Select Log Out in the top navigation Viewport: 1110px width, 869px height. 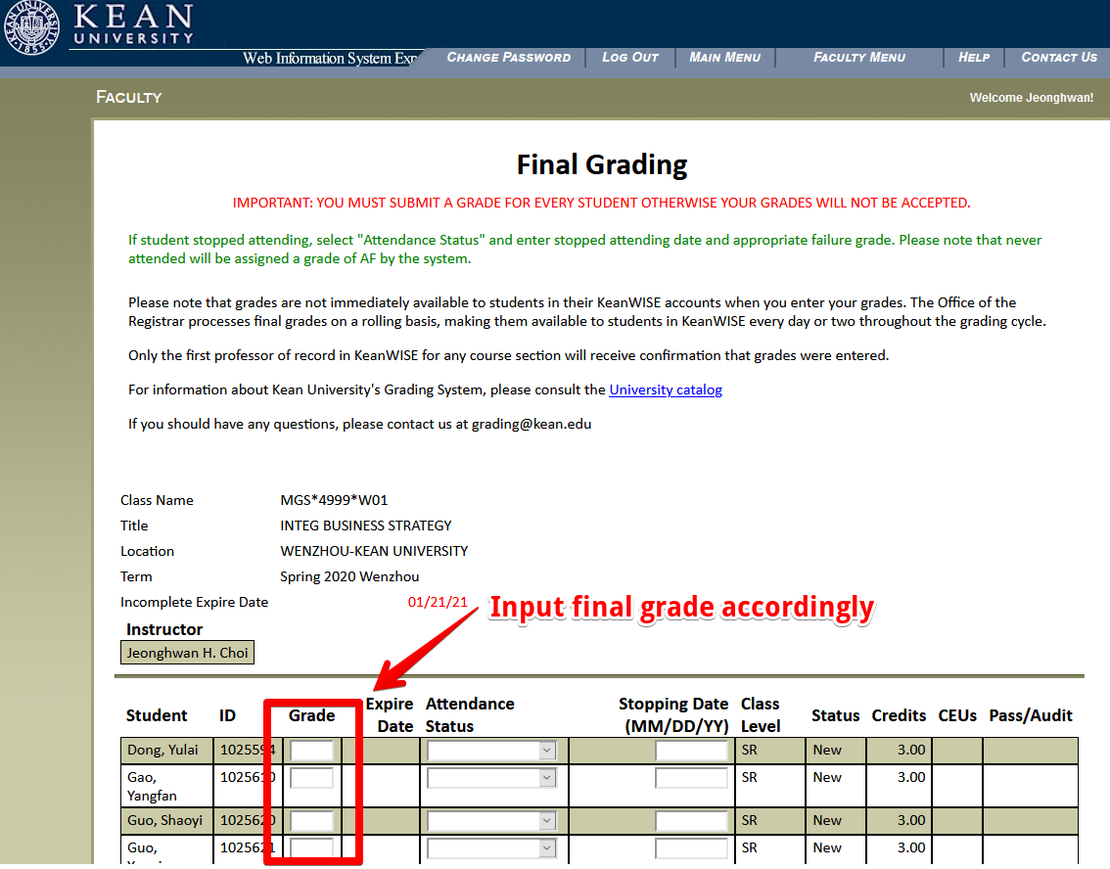click(630, 58)
